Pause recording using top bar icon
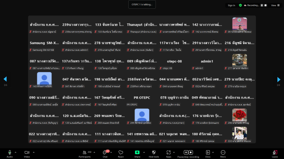Screen dimensions: 284x159 click(262, 5)
